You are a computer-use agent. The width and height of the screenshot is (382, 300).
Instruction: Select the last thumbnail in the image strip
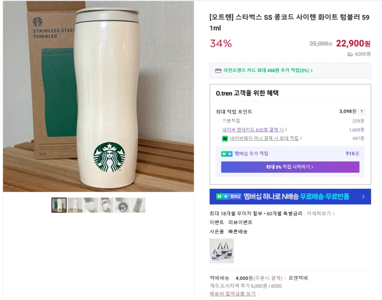(x=138, y=205)
